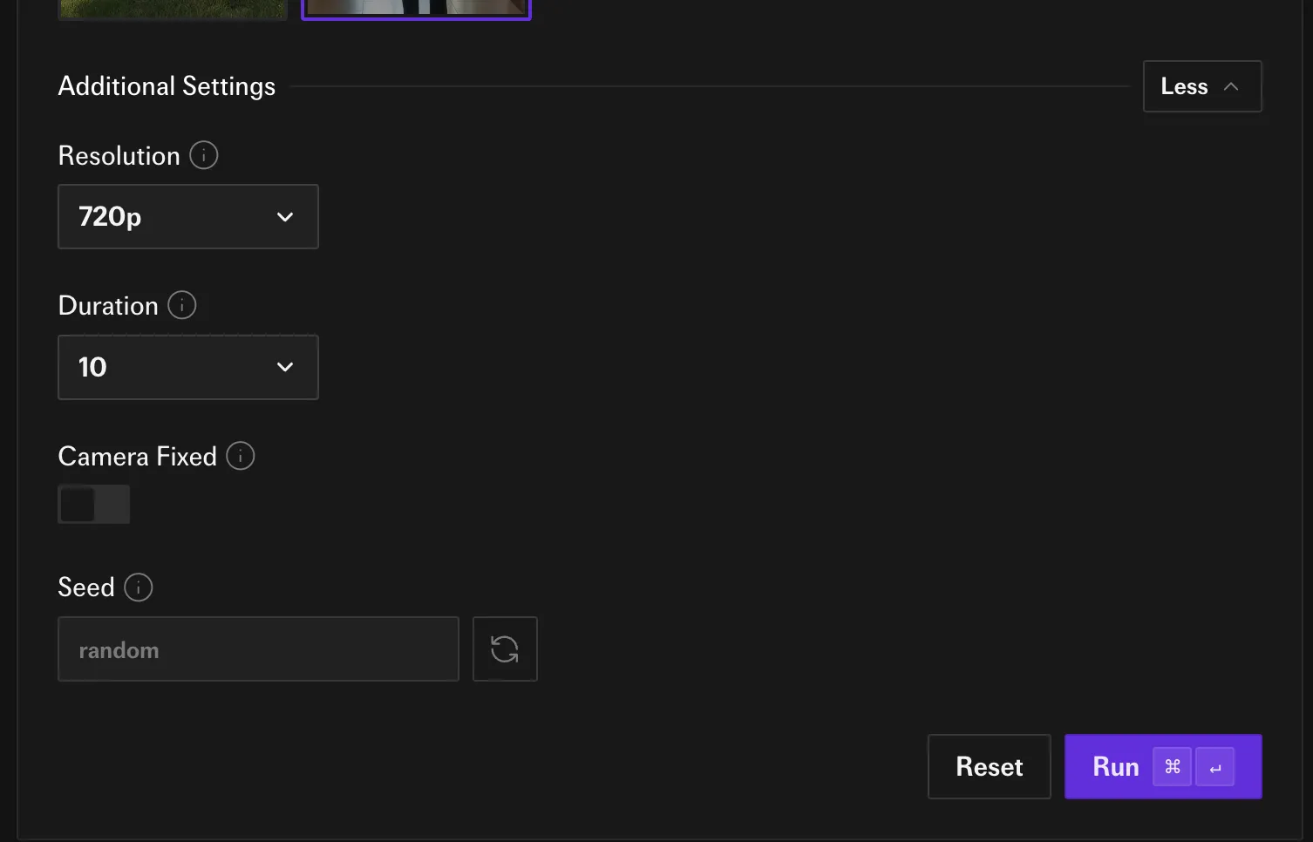This screenshot has width=1313, height=842.
Task: Open the Resolution dropdown showing 720p
Action: coord(187,216)
